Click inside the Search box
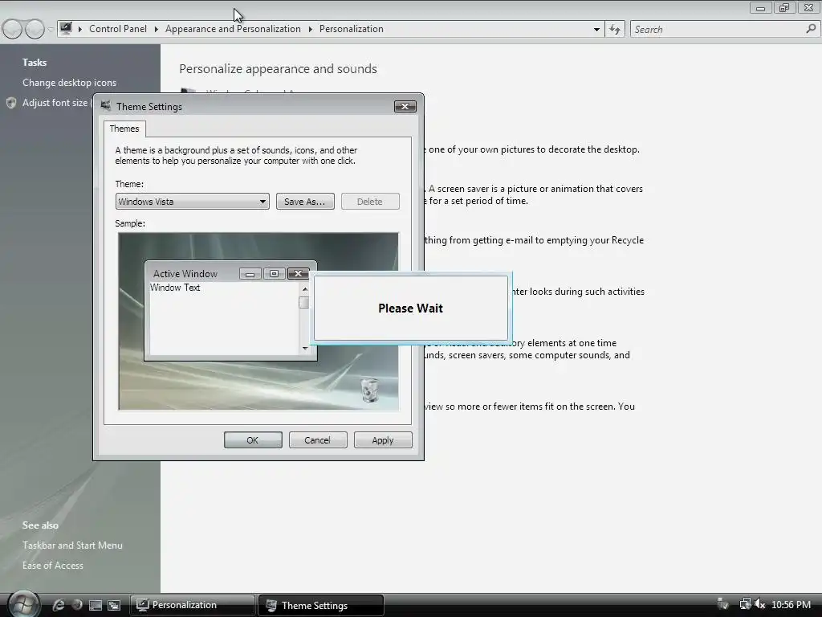The image size is (822, 617). pyautogui.click(x=717, y=30)
